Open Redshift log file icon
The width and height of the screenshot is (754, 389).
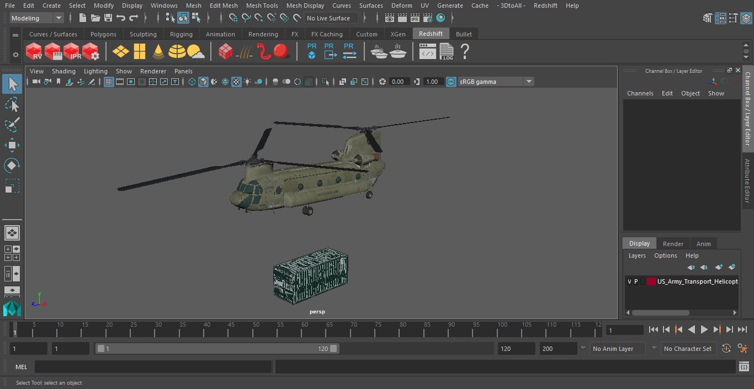(446, 52)
